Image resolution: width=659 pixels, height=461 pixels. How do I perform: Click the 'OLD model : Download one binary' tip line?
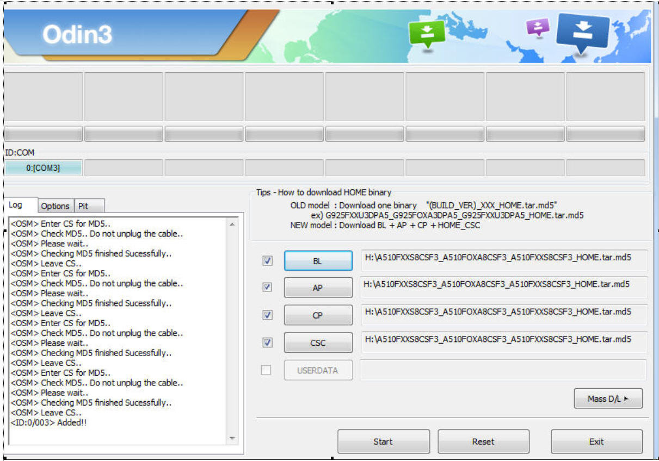click(x=424, y=205)
